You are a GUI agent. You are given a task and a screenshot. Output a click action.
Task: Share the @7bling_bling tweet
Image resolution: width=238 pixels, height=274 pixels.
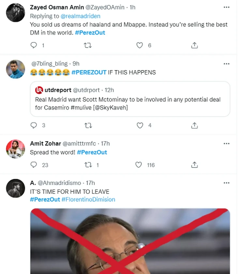(x=194, y=125)
